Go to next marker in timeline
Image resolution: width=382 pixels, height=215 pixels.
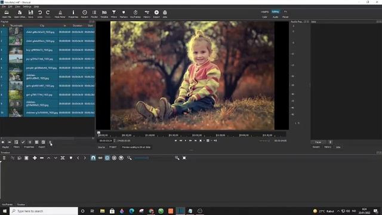[85, 158]
